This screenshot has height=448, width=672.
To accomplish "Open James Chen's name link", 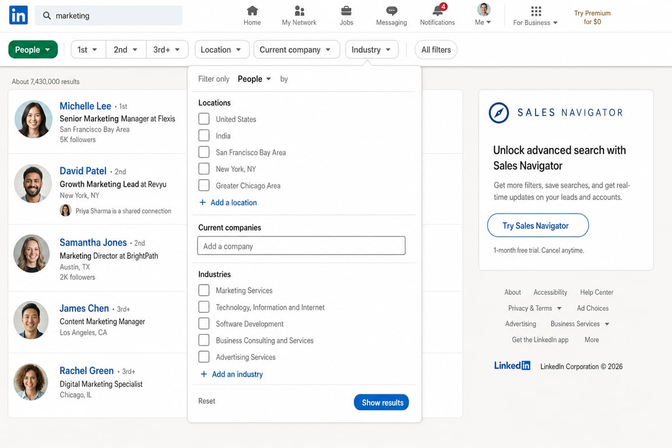I will 84,308.
